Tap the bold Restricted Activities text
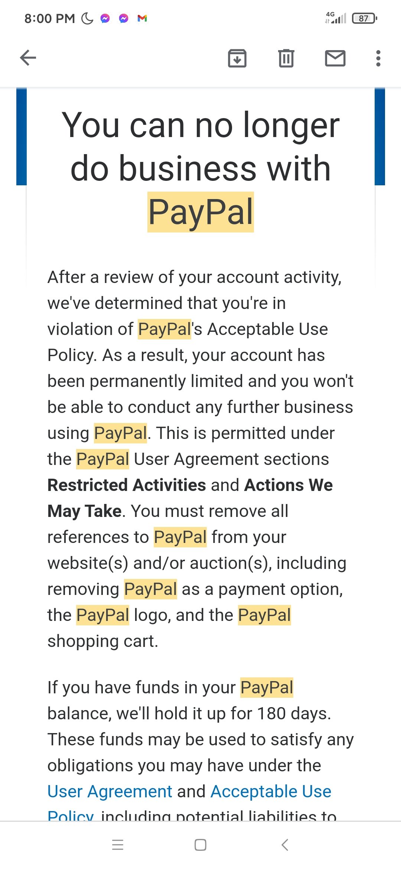The width and height of the screenshot is (401, 869). [127, 485]
